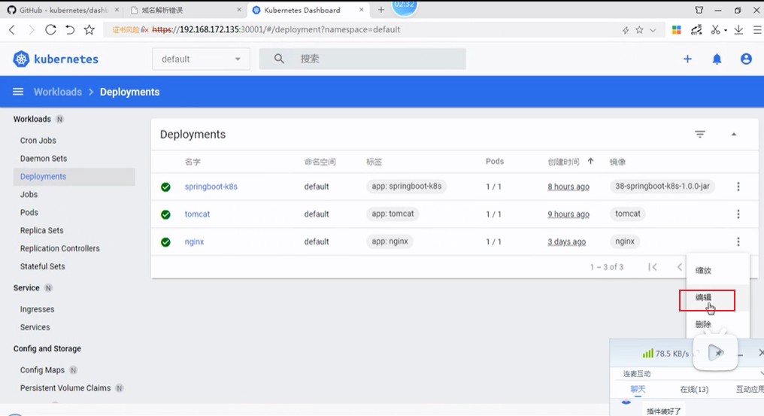Click the lightning icon in address bar
The image size is (764, 416).
tap(626, 30)
